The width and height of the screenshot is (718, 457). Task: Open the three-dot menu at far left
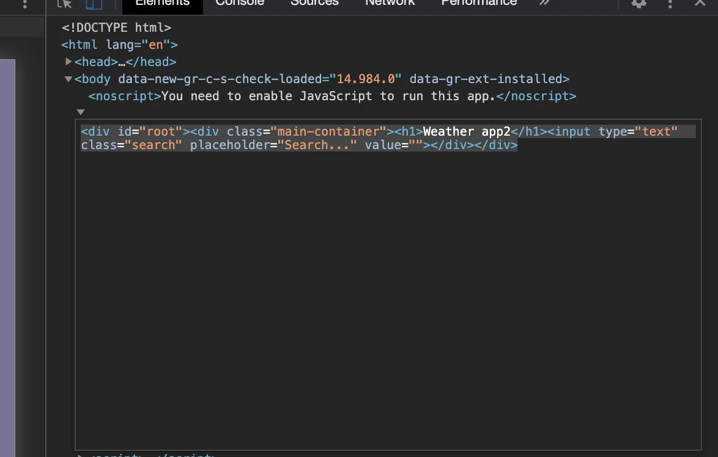pos(25,4)
